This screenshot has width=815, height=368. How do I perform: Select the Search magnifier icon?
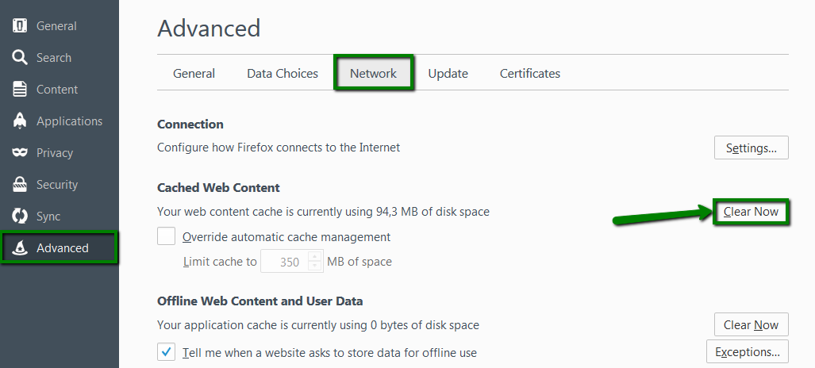20,57
